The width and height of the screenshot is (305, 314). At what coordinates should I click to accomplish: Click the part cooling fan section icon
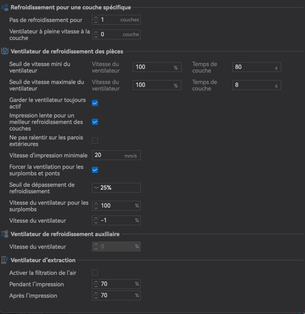5,51
